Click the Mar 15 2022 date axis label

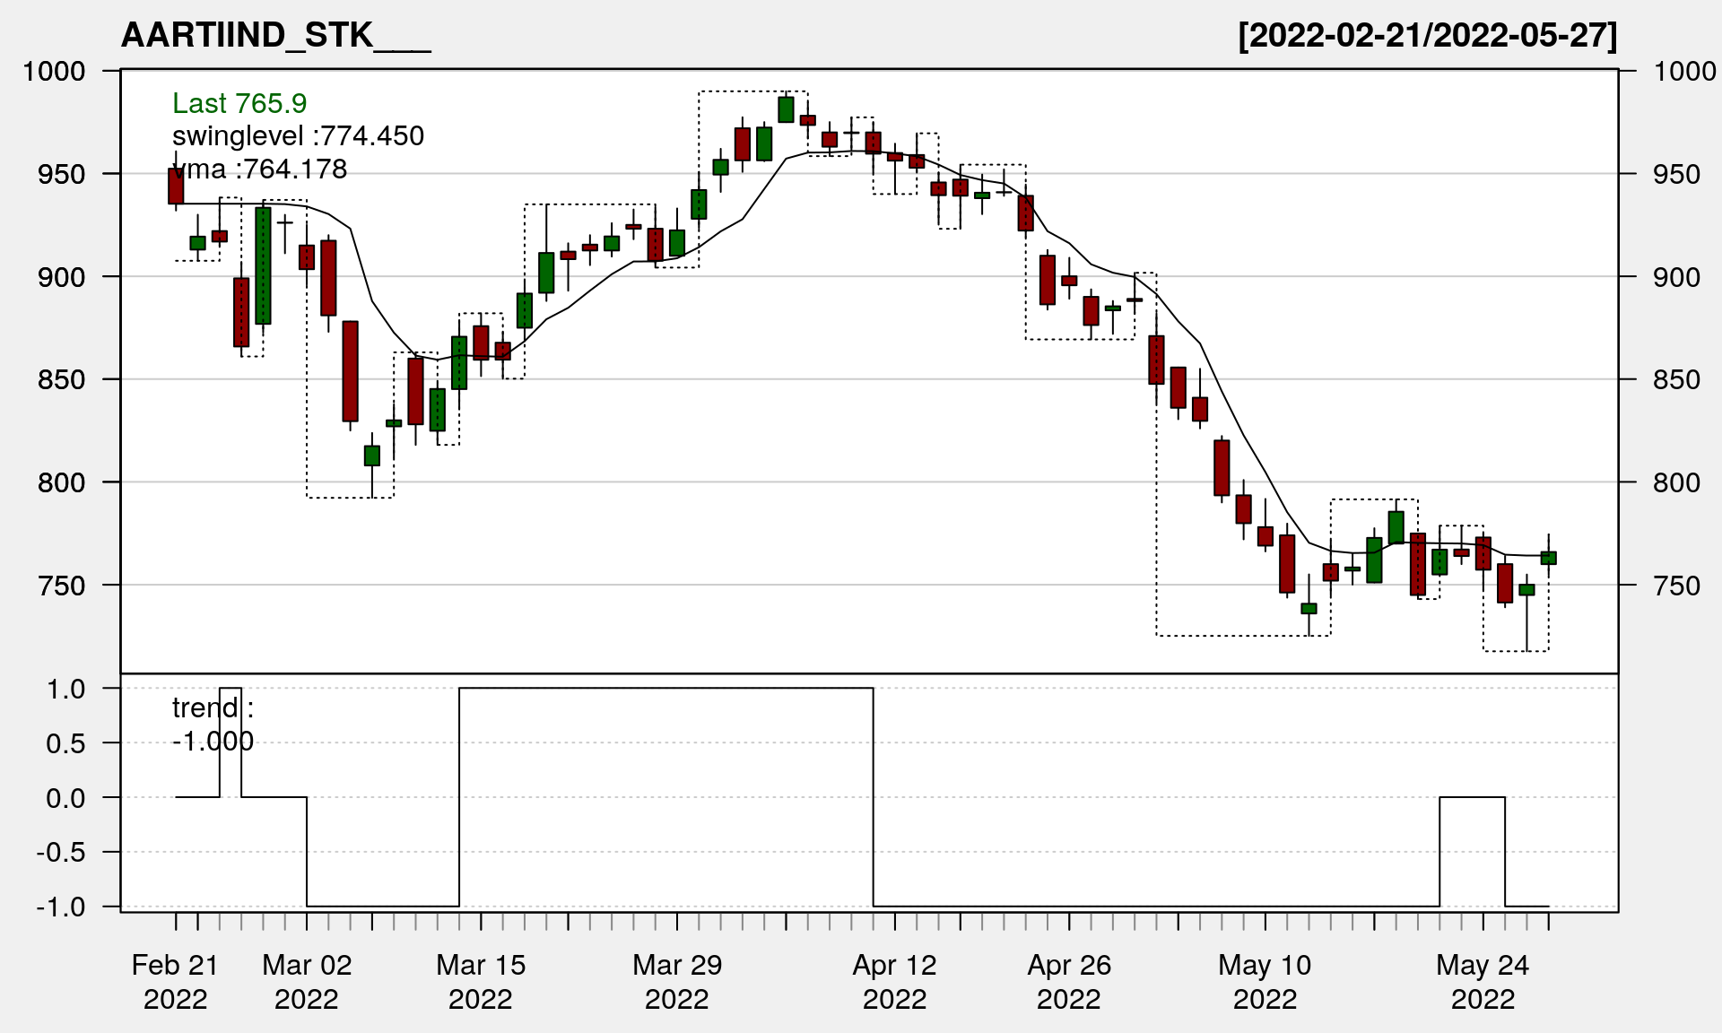(481, 982)
